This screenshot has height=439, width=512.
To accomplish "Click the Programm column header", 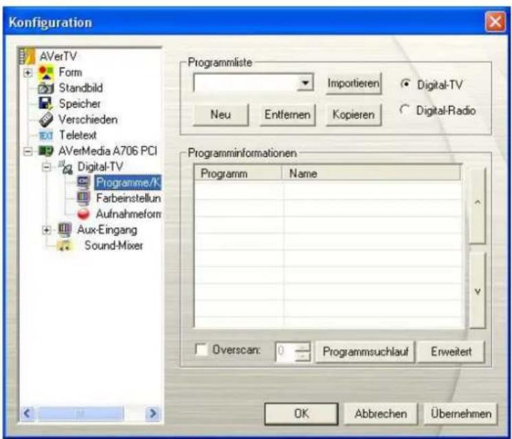I will click(238, 174).
